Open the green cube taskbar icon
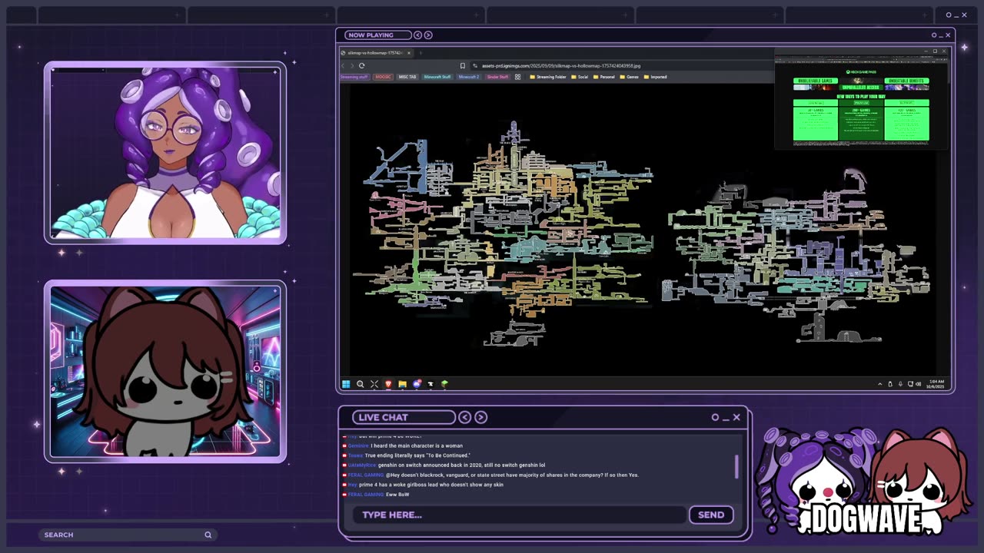 coord(444,384)
